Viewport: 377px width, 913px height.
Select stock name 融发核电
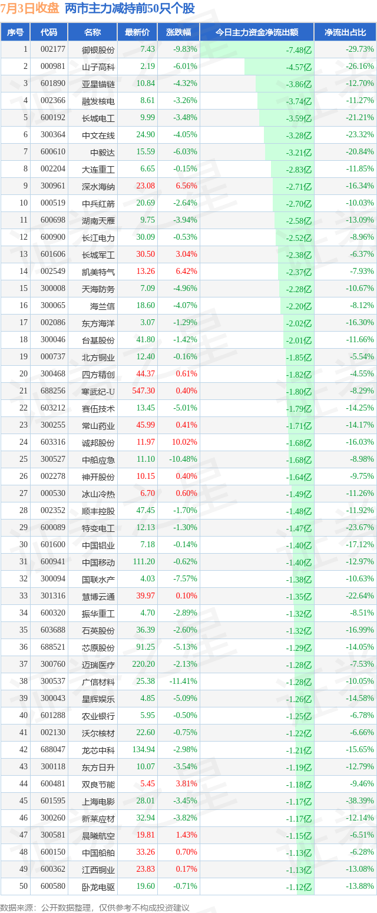[98, 101]
